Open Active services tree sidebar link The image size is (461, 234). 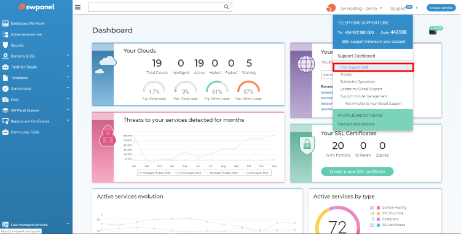pos(26,34)
